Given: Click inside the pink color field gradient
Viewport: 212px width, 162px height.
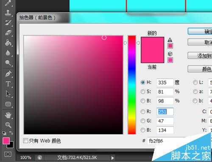Looking at the screenshot, I should coord(73,85).
